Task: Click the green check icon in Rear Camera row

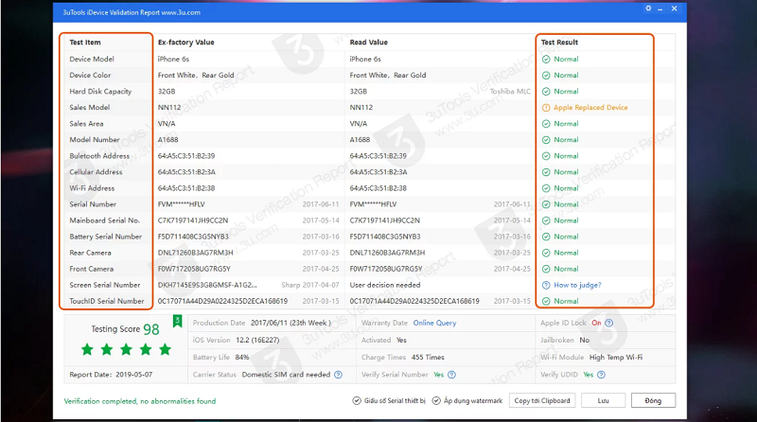Action: pos(546,253)
